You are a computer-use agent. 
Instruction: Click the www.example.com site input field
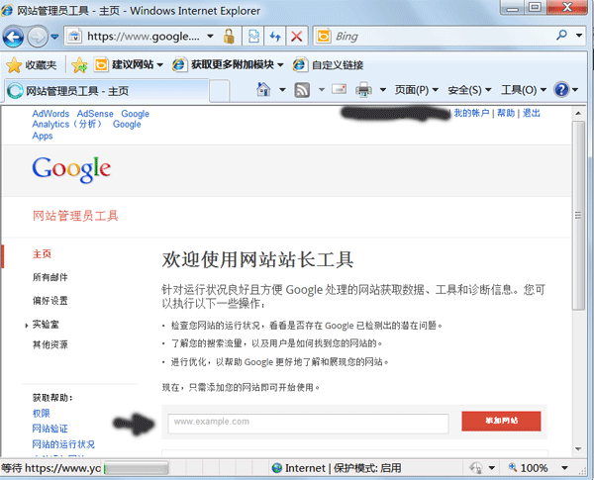click(307, 422)
